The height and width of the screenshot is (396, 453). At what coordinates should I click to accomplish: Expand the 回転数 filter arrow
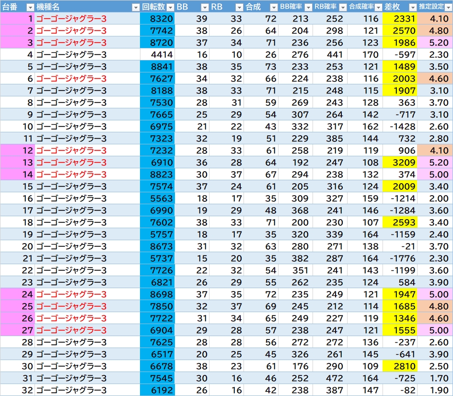[170, 7]
